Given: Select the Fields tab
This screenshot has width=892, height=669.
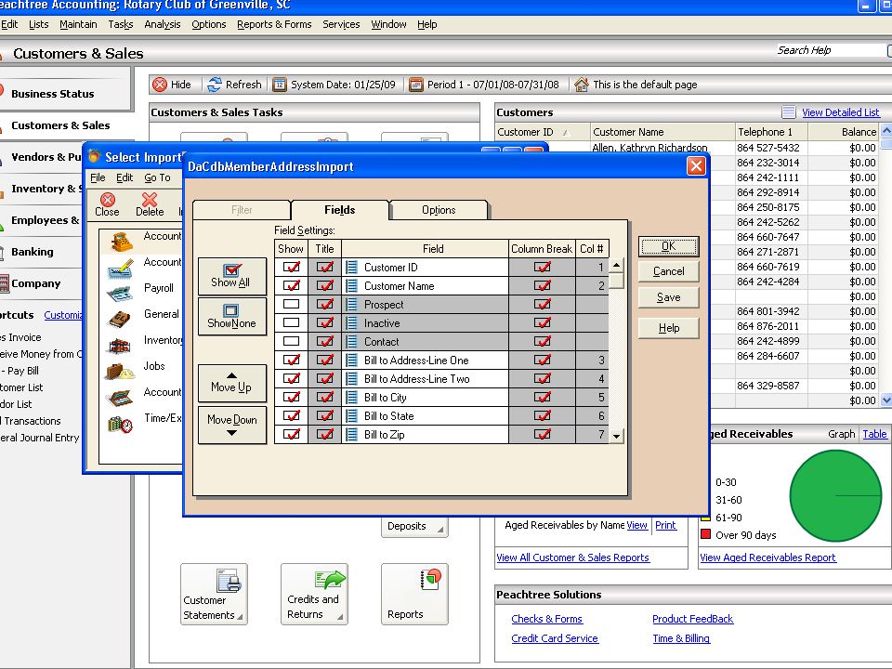Looking at the screenshot, I should click(x=340, y=210).
